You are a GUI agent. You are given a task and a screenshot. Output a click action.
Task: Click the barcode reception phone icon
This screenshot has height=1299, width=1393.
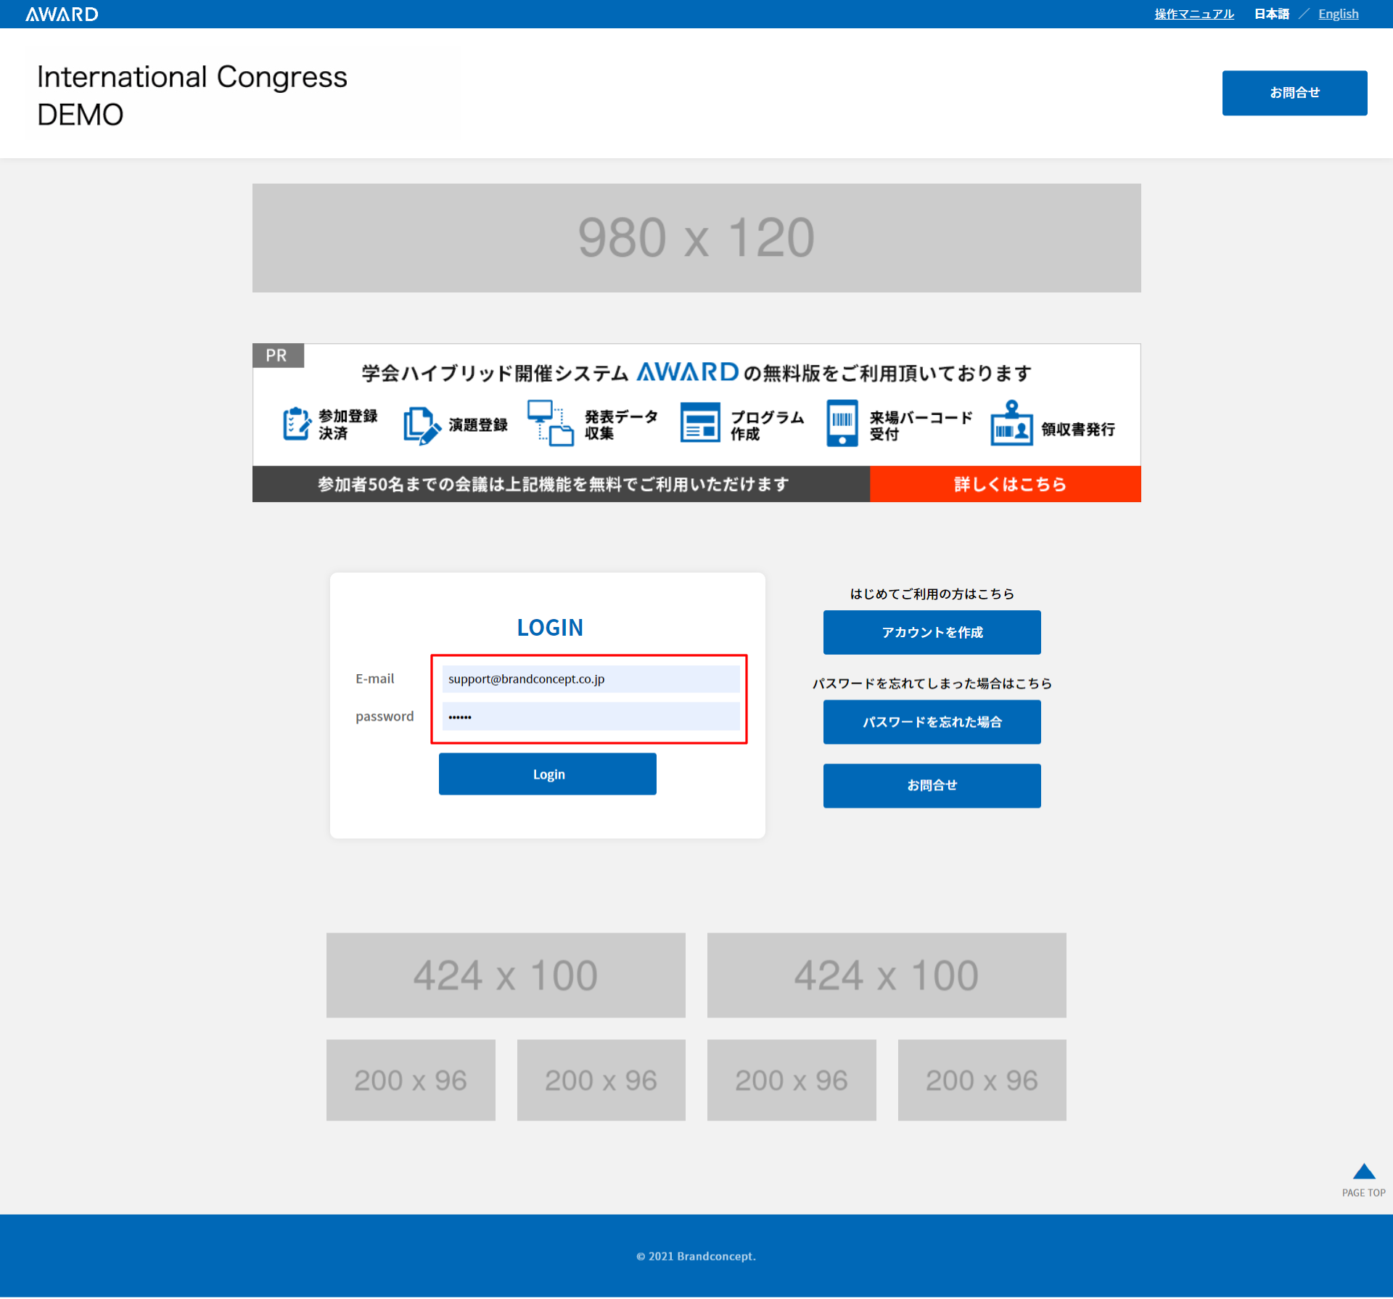(842, 422)
